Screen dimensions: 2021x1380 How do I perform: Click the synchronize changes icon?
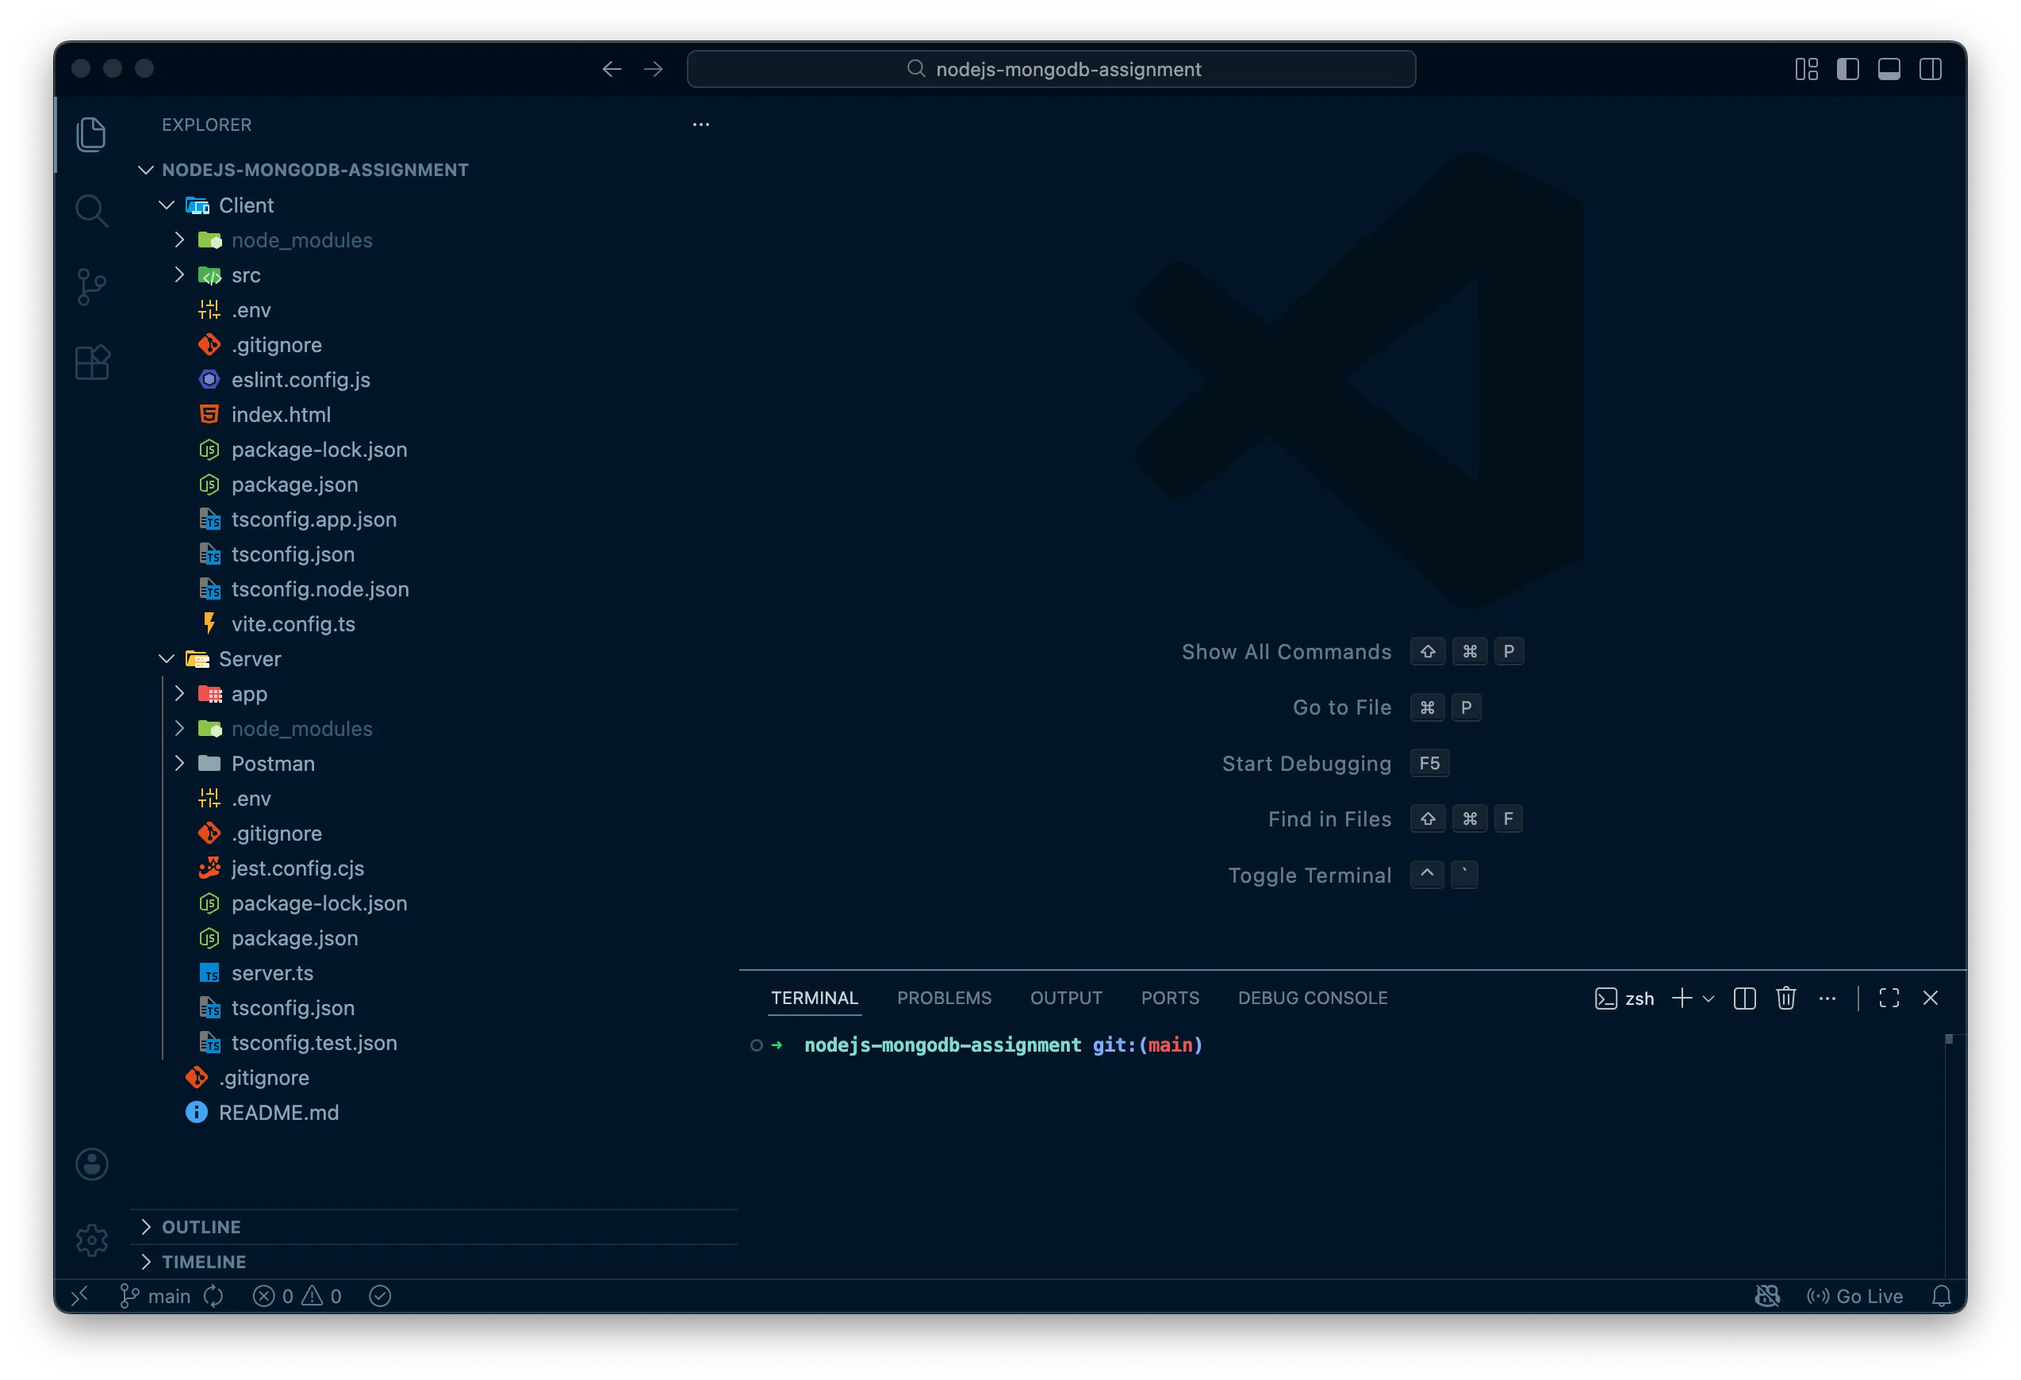coord(213,1296)
